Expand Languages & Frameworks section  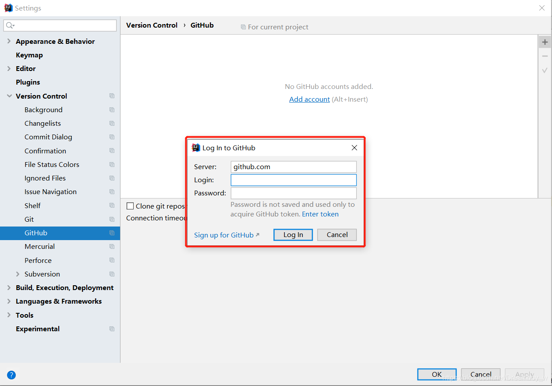9,301
